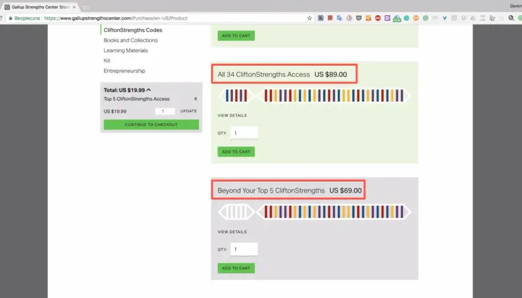The width and height of the screenshot is (522, 298).
Task: Click the US $89.00 price
Action: coord(331,74)
